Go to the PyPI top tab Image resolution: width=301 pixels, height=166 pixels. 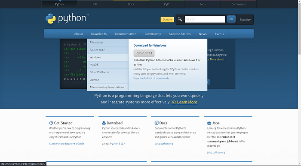coord(167,4)
